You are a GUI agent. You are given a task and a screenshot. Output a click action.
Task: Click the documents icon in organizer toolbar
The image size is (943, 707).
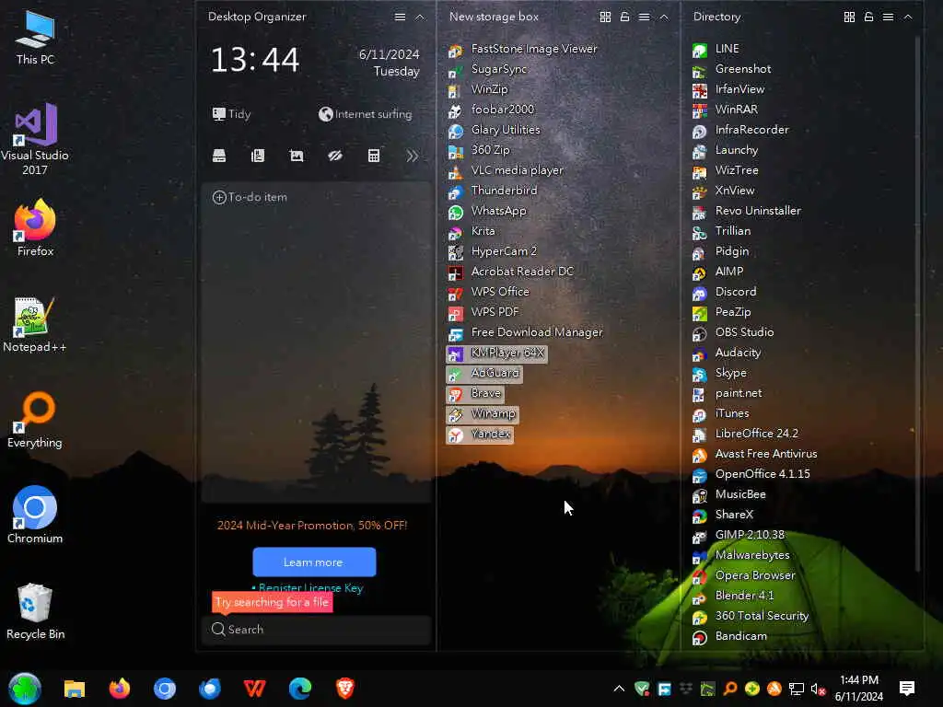coord(258,156)
